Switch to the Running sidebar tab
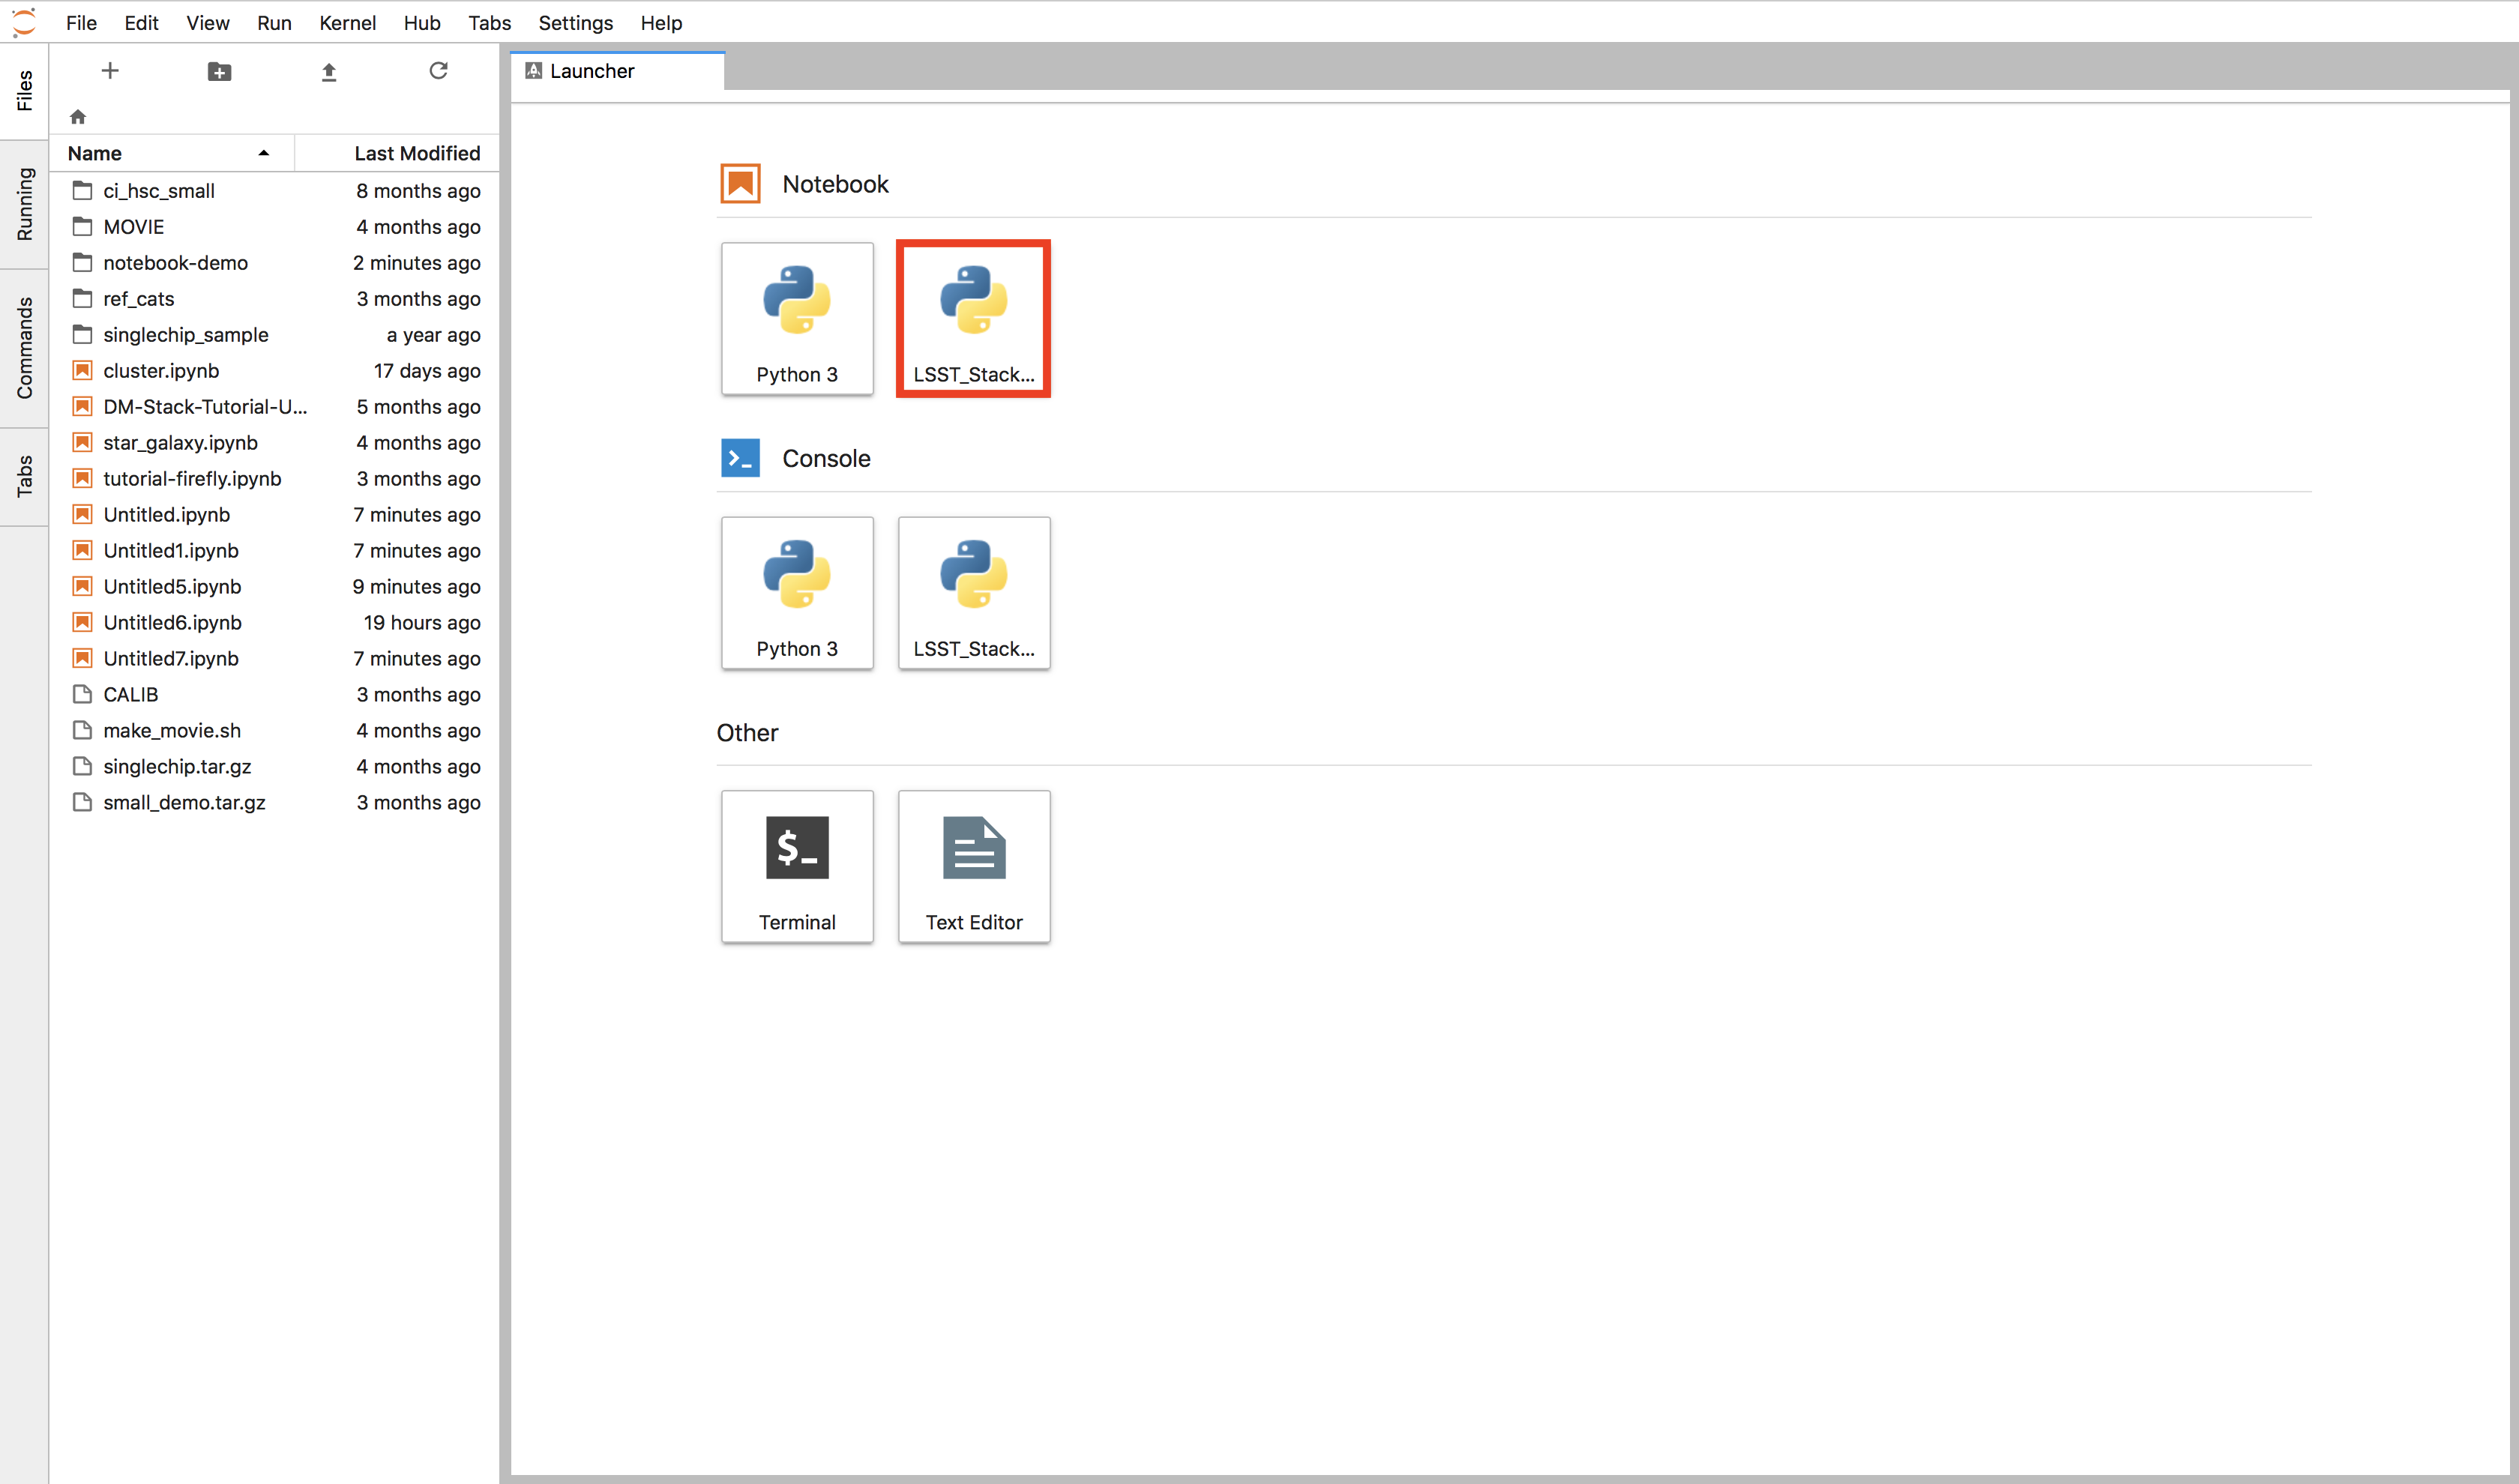 pyautogui.click(x=24, y=204)
